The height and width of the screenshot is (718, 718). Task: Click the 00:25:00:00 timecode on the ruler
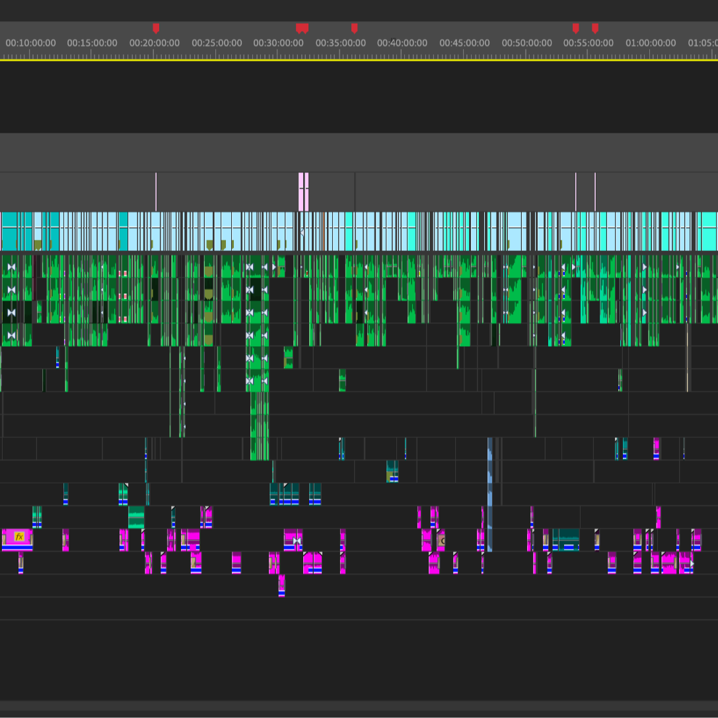click(217, 43)
